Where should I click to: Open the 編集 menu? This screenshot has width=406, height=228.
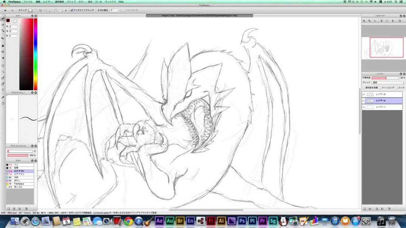[x=38, y=2]
